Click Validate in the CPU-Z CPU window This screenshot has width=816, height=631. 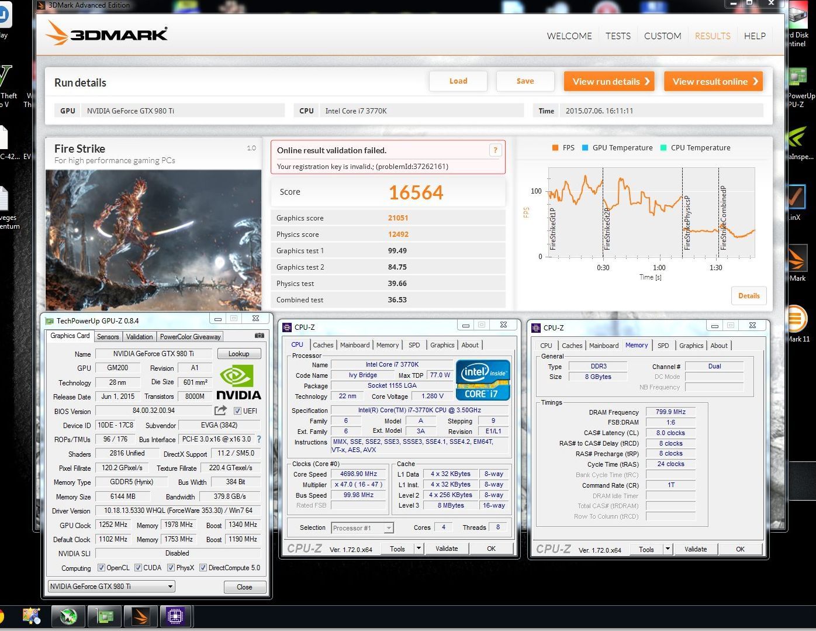[447, 549]
